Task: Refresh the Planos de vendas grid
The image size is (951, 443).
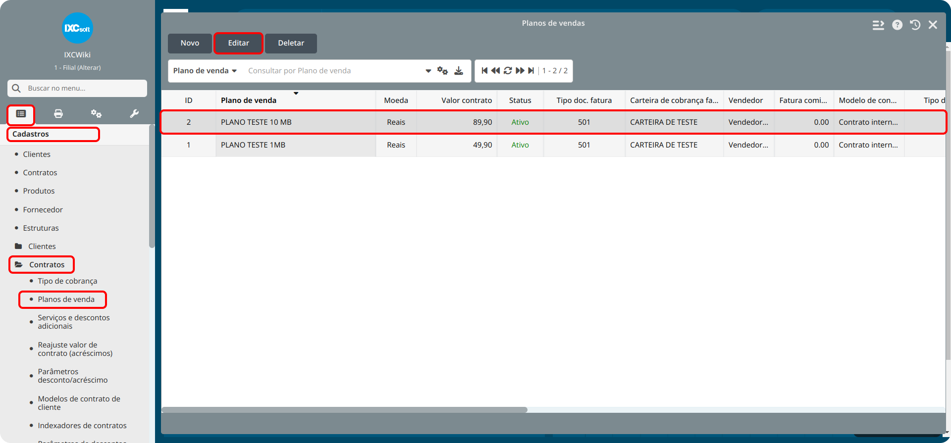Action: click(508, 71)
